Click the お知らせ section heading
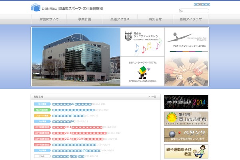The image size is (240, 160). click(38, 97)
